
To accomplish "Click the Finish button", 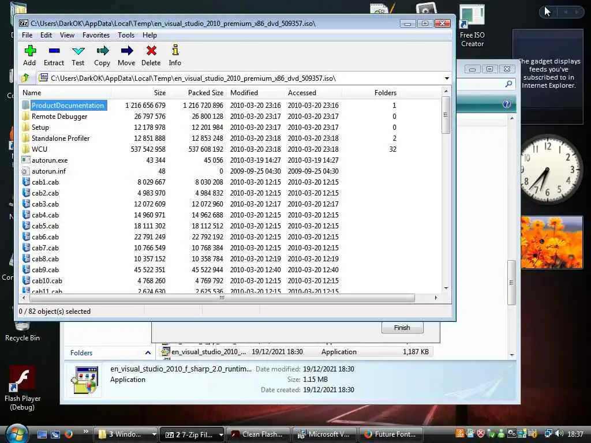I will click(402, 328).
